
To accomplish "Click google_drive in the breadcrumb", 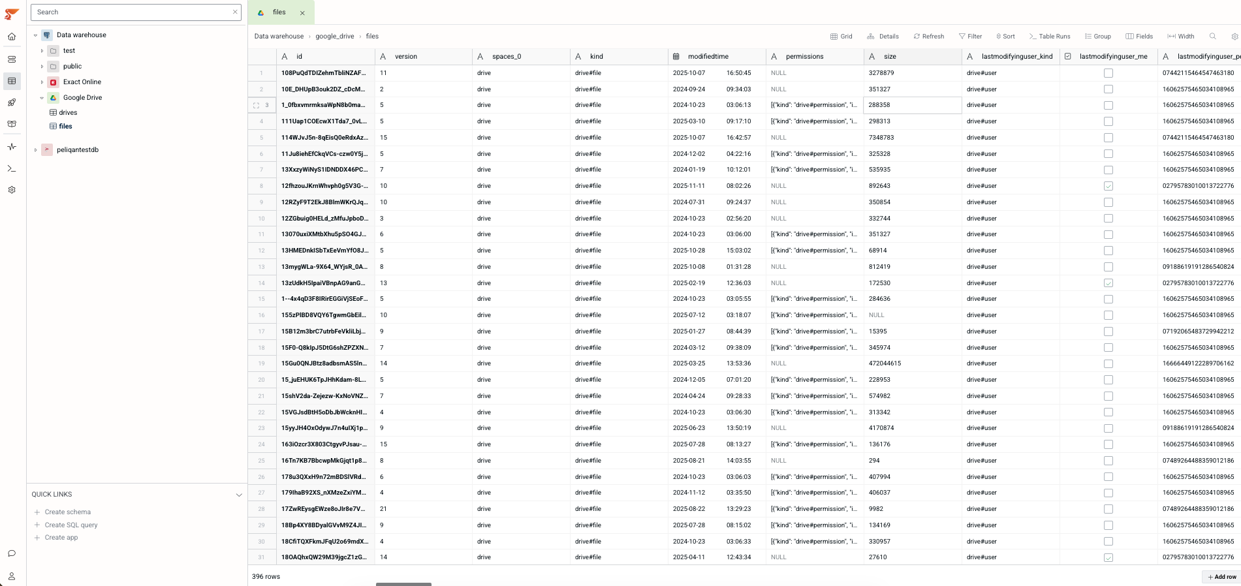I will [x=335, y=37].
